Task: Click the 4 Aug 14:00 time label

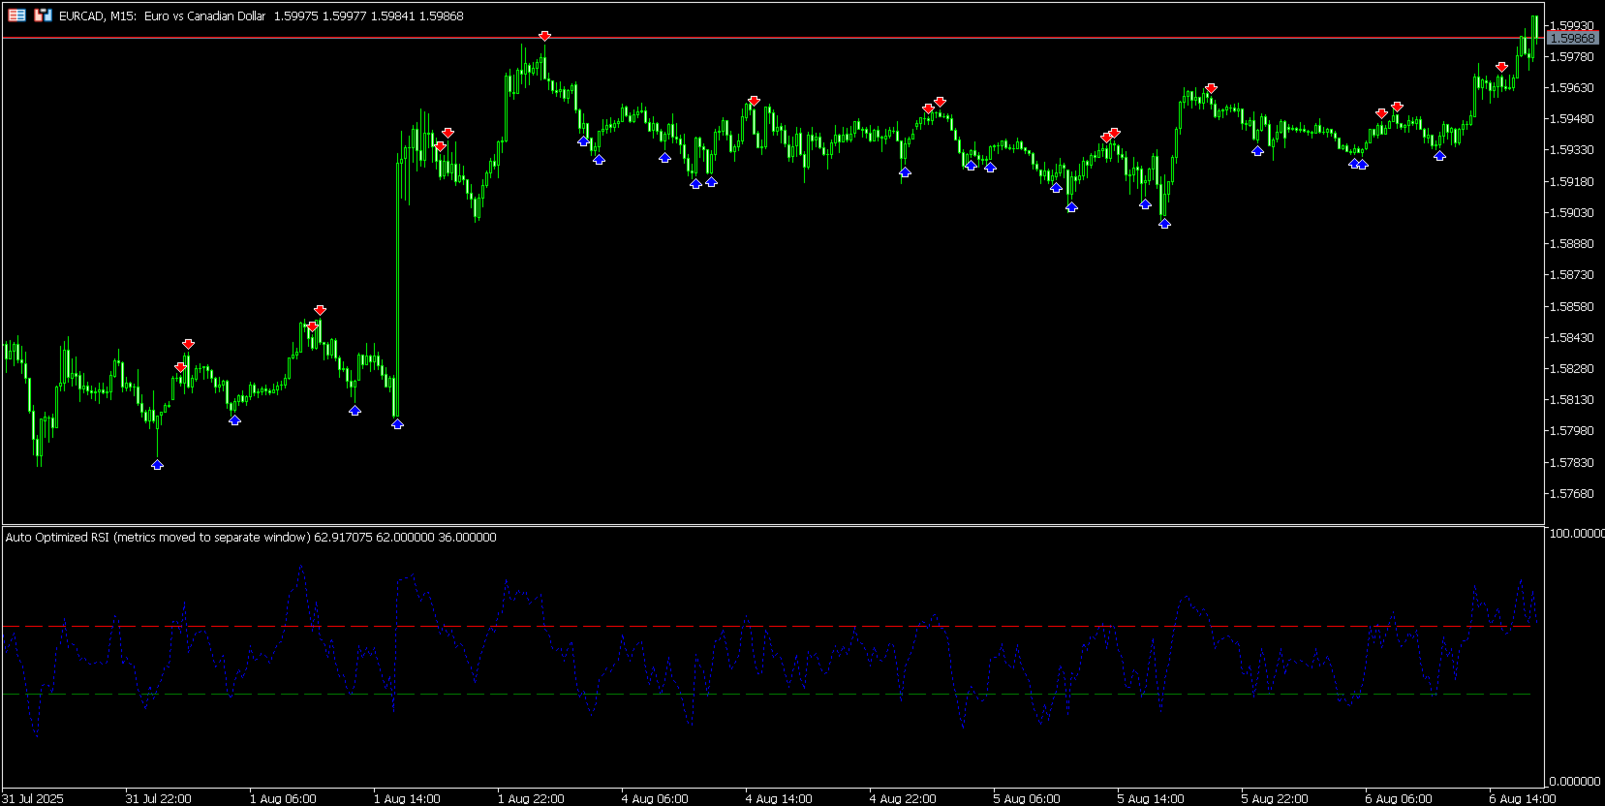Action: coord(779,798)
